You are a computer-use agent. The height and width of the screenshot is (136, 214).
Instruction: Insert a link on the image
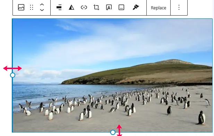point(84,7)
